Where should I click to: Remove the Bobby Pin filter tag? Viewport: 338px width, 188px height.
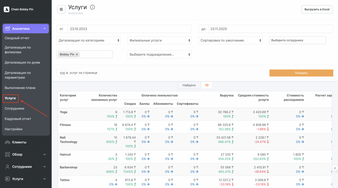click(77, 54)
